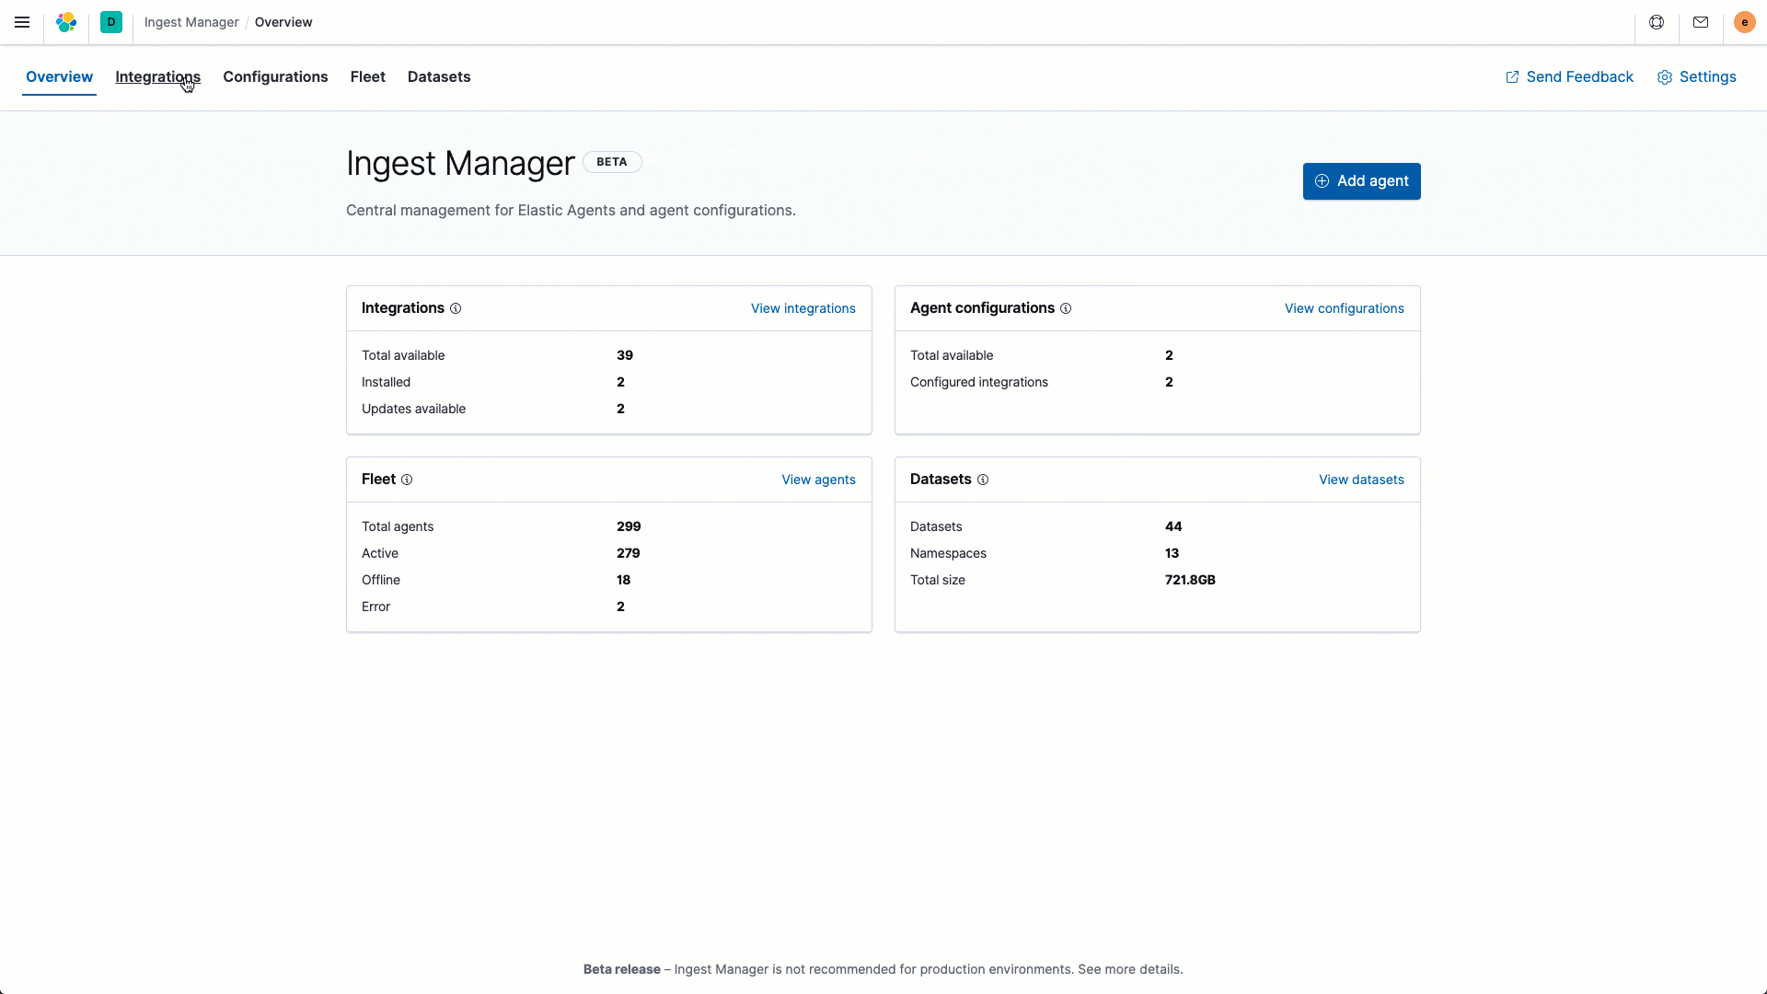Viewport: 1767px width, 994px height.
Task: Switch to the Configurations tab
Action: coord(275,77)
